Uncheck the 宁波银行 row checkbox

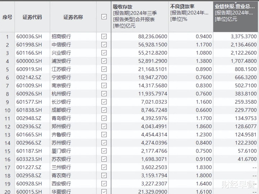[x=104, y=77]
